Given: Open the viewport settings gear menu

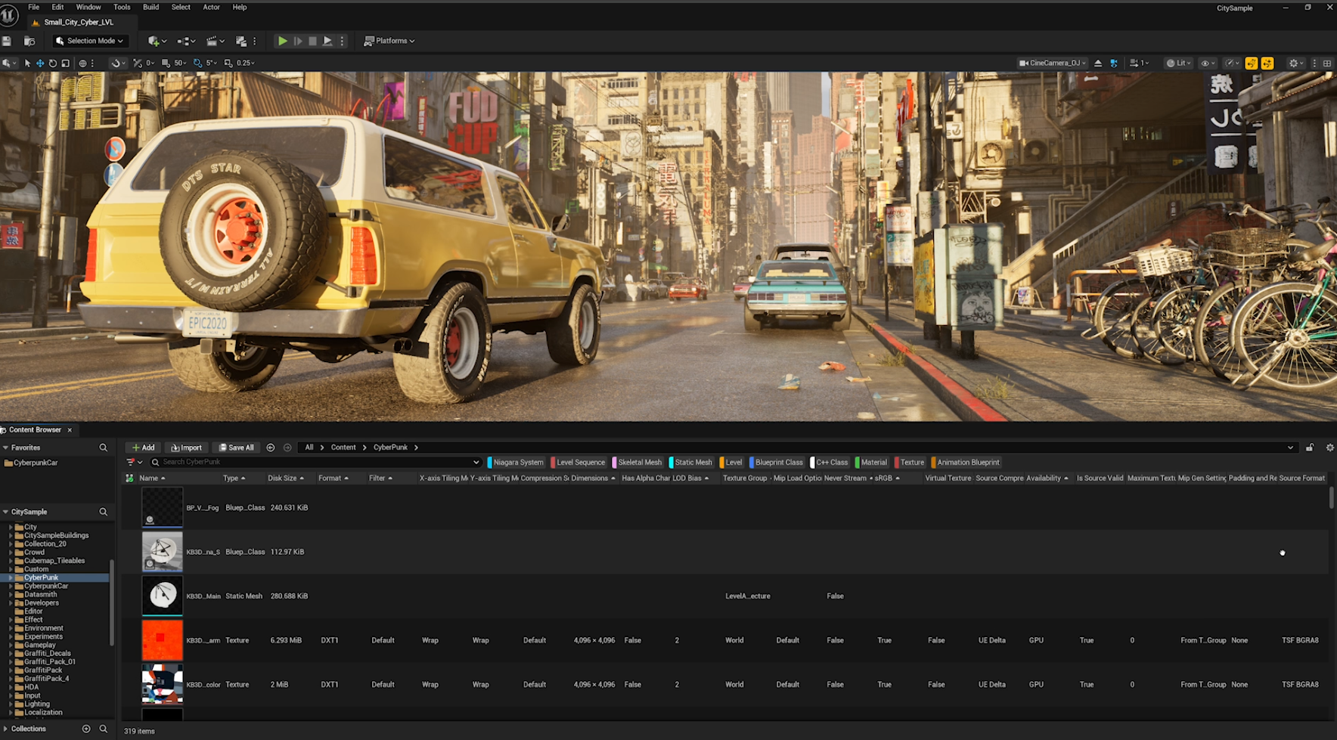Looking at the screenshot, I should pos(1294,63).
